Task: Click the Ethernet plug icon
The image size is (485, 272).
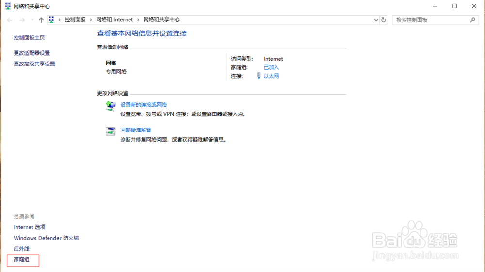Action: (259, 76)
